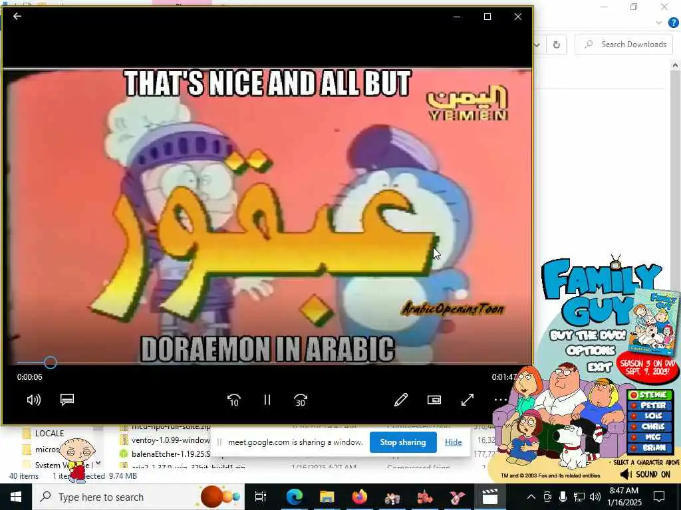Open File Explorer help icon

click(x=673, y=23)
